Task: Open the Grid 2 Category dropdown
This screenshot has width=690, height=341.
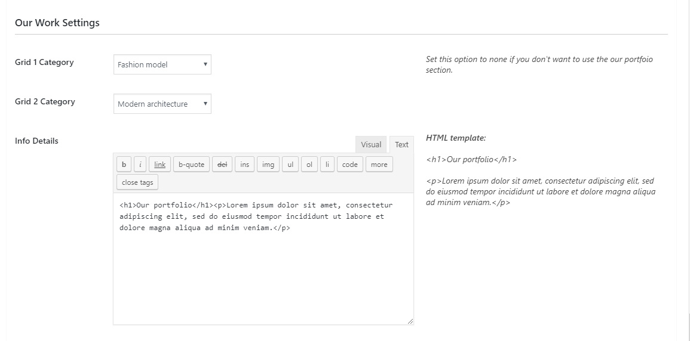Action: (x=162, y=104)
